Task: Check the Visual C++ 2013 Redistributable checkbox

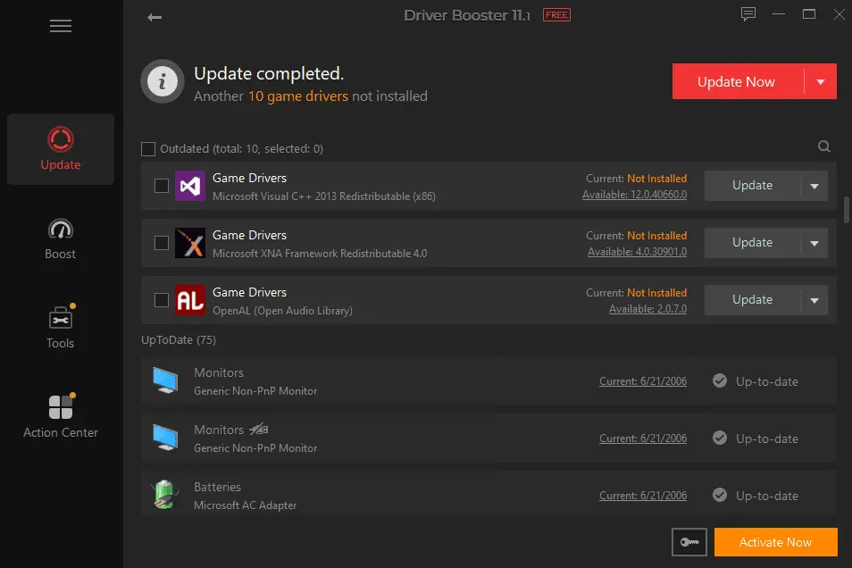Action: point(162,186)
